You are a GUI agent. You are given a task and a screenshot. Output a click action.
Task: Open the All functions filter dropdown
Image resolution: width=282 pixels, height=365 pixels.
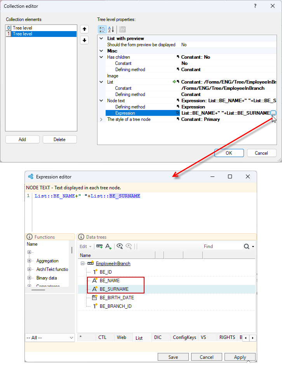pyautogui.click(x=50, y=337)
